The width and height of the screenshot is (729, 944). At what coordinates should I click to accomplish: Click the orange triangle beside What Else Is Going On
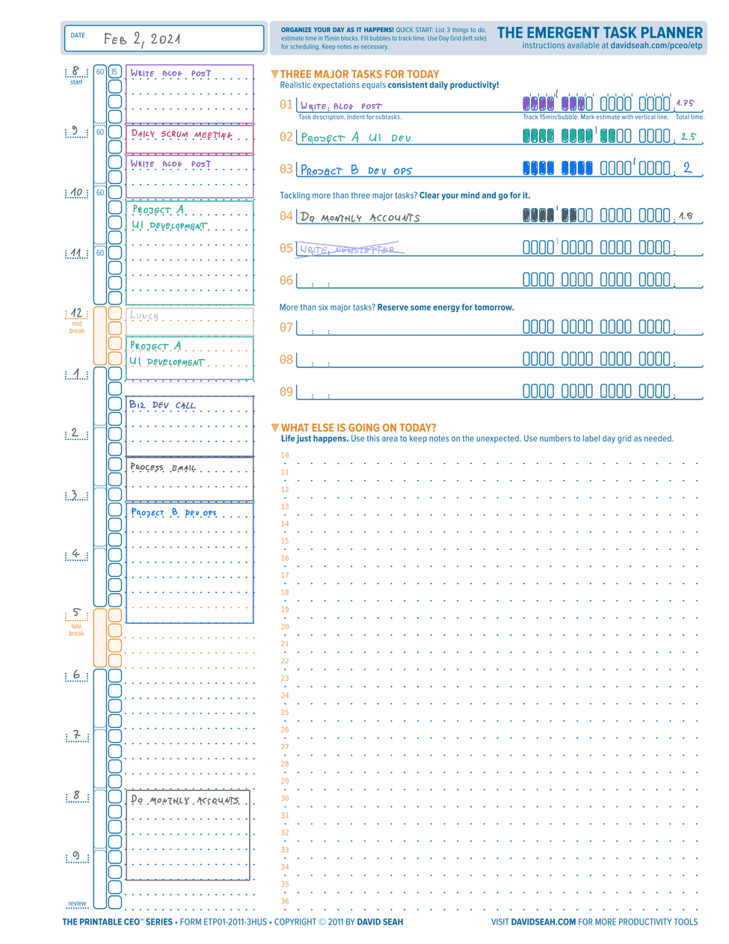pos(274,428)
